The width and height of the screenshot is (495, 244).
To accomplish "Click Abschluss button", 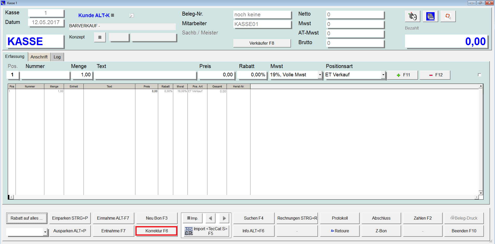I will click(381, 218).
